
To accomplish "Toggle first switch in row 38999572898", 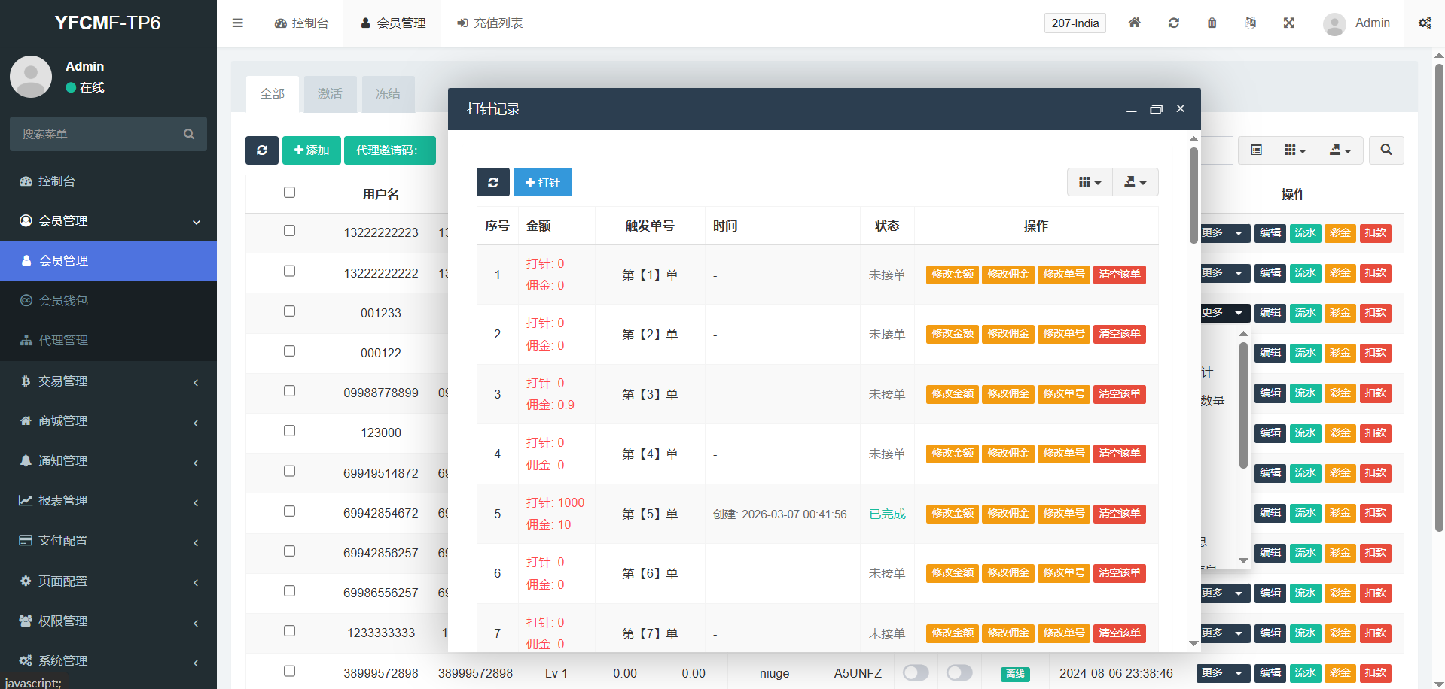I will click(x=916, y=672).
